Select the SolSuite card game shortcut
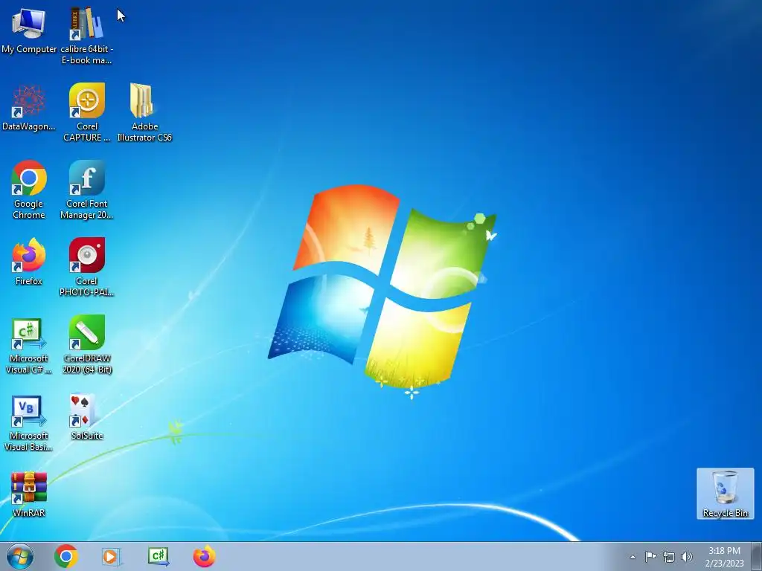This screenshot has height=571, width=762. pyautogui.click(x=86, y=416)
